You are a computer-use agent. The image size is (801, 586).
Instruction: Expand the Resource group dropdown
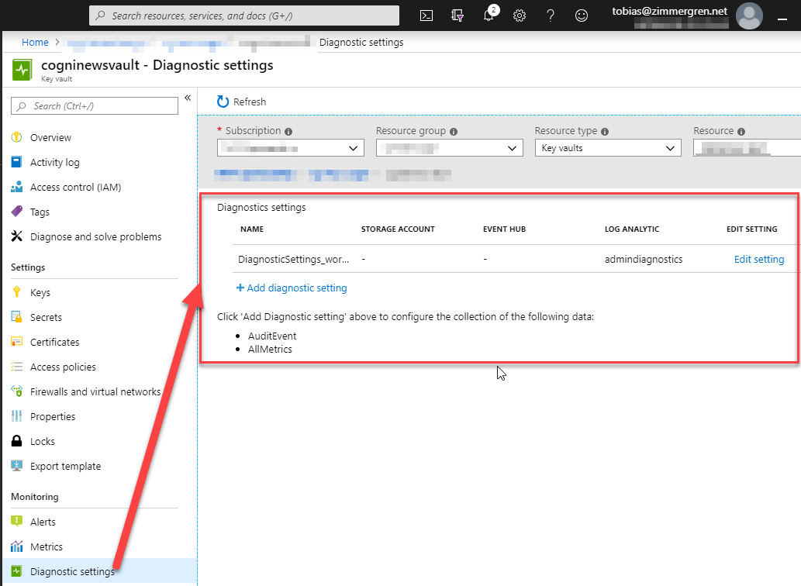click(x=449, y=148)
